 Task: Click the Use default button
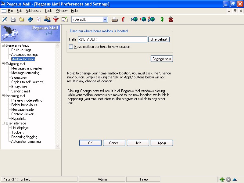point(159,39)
